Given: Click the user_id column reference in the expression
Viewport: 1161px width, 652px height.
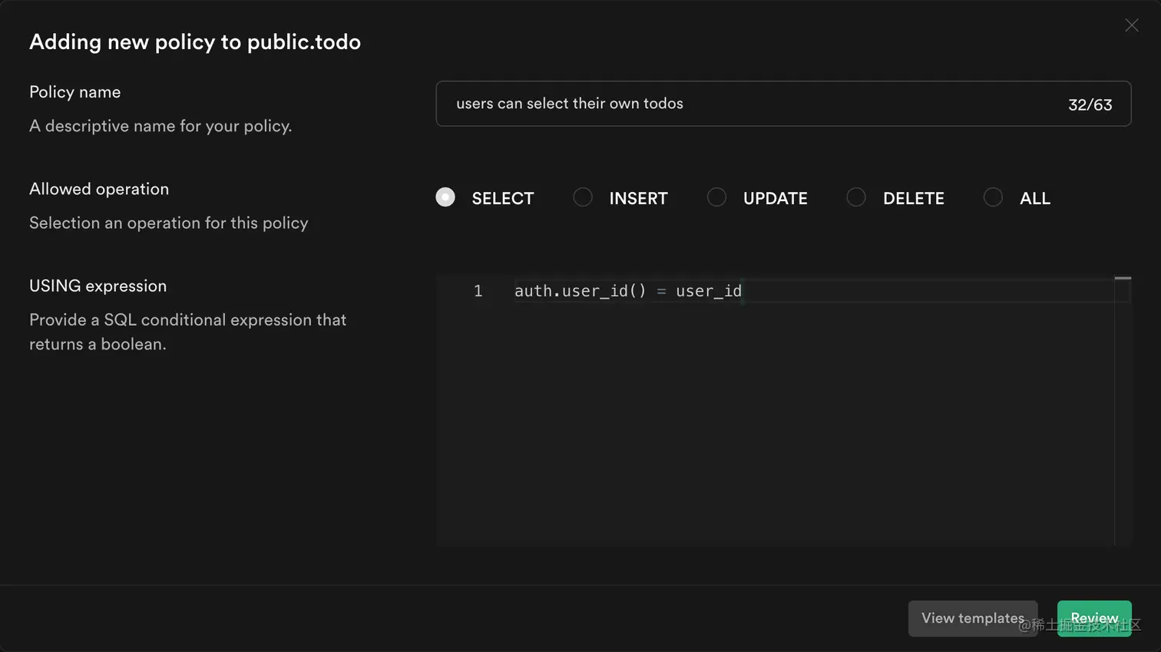Looking at the screenshot, I should click(707, 291).
